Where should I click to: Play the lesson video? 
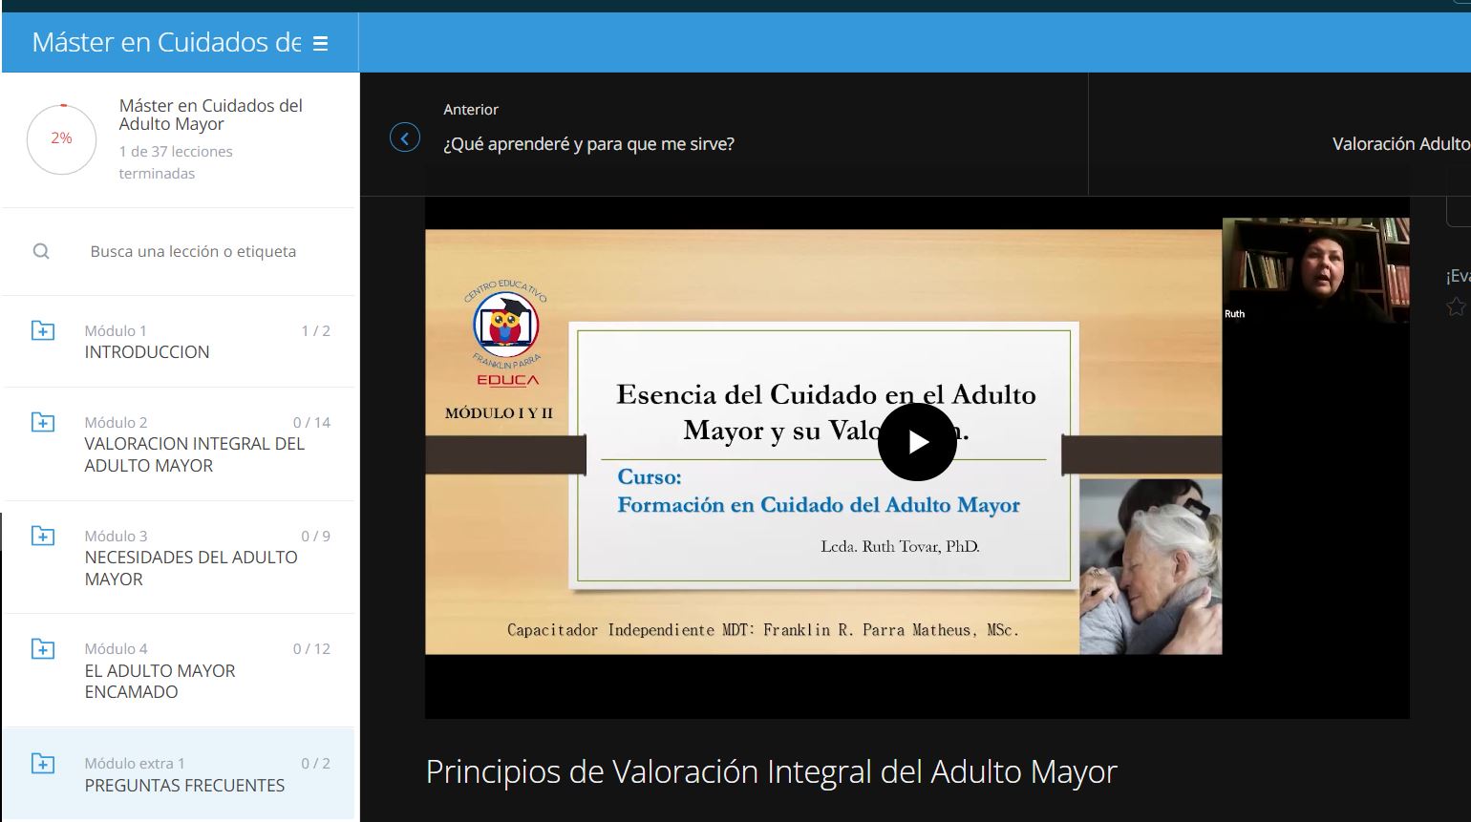coord(917,442)
